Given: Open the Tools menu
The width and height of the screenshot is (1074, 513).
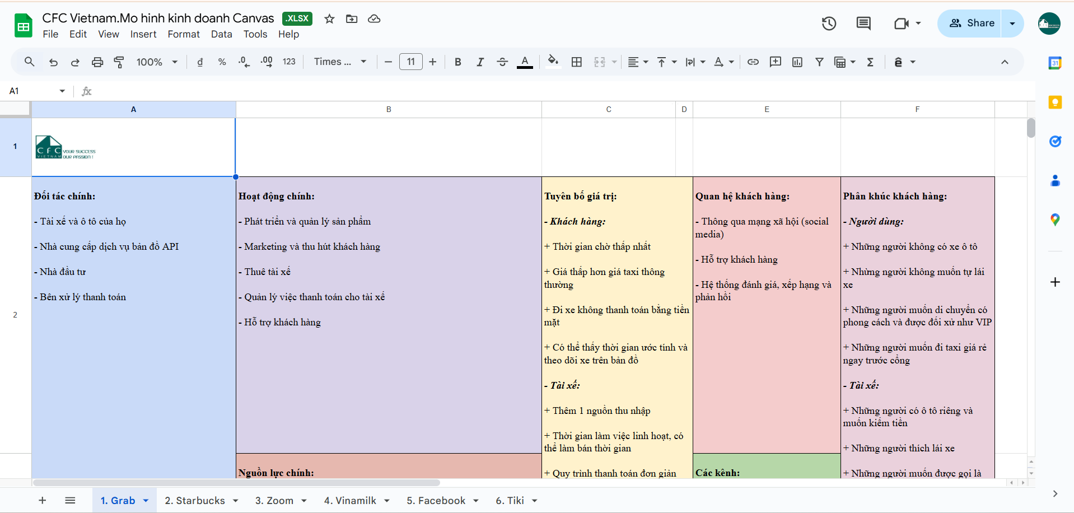Looking at the screenshot, I should point(255,34).
